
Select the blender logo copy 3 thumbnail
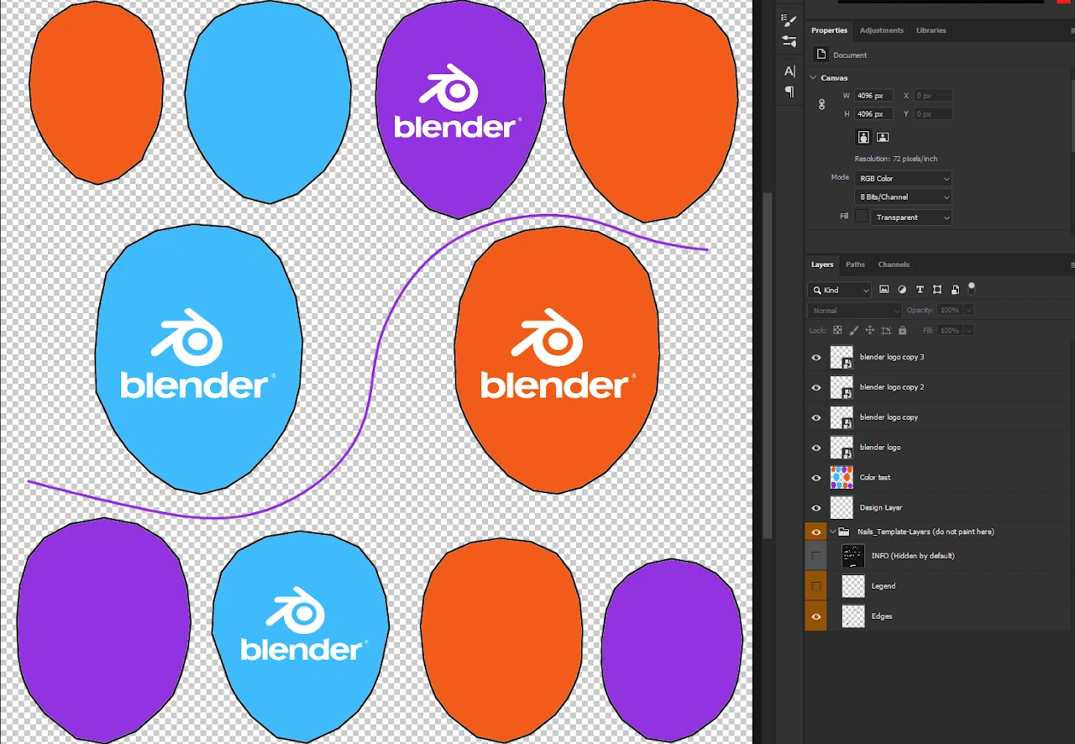[x=842, y=357]
